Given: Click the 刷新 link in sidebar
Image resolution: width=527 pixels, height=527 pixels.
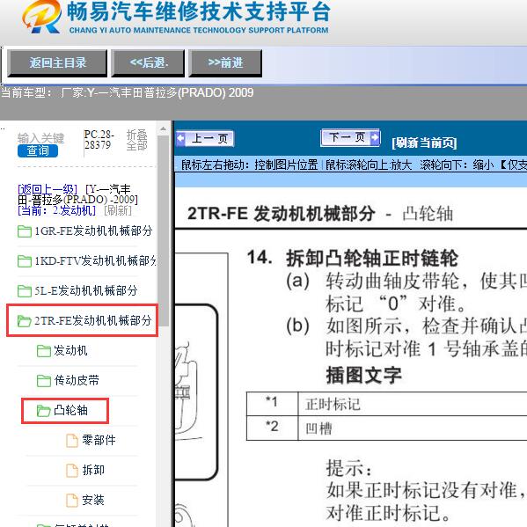Looking at the screenshot, I should pos(118,210).
